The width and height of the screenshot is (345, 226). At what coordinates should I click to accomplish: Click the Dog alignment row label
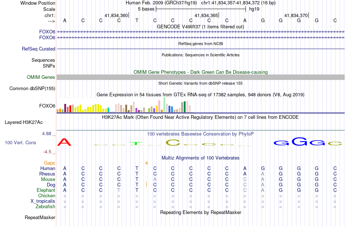(x=51, y=185)
